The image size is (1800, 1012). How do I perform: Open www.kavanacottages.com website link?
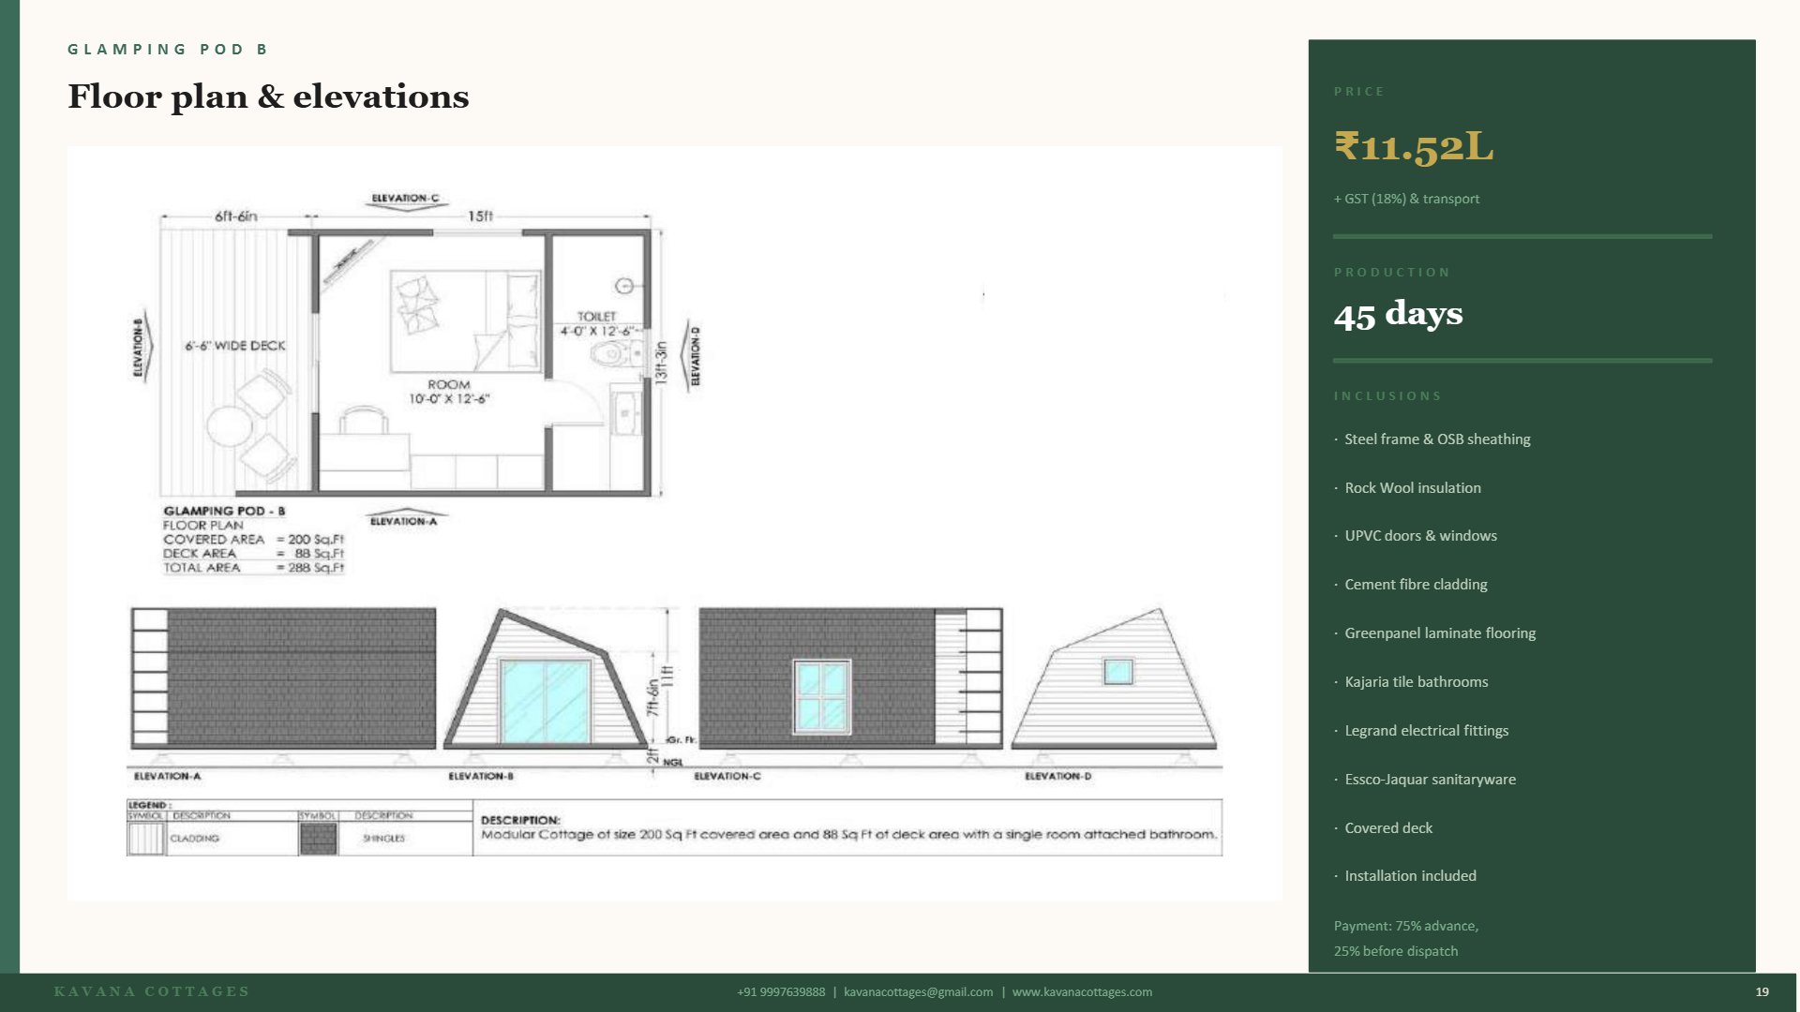click(x=1082, y=992)
